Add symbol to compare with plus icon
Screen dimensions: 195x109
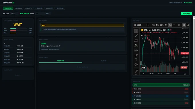pyautogui.click(x=148, y=25)
